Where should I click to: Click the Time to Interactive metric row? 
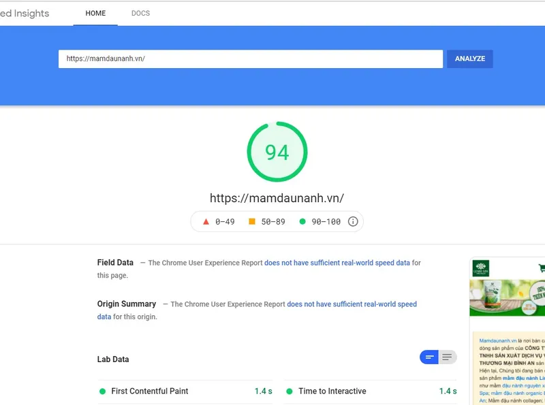(370, 391)
